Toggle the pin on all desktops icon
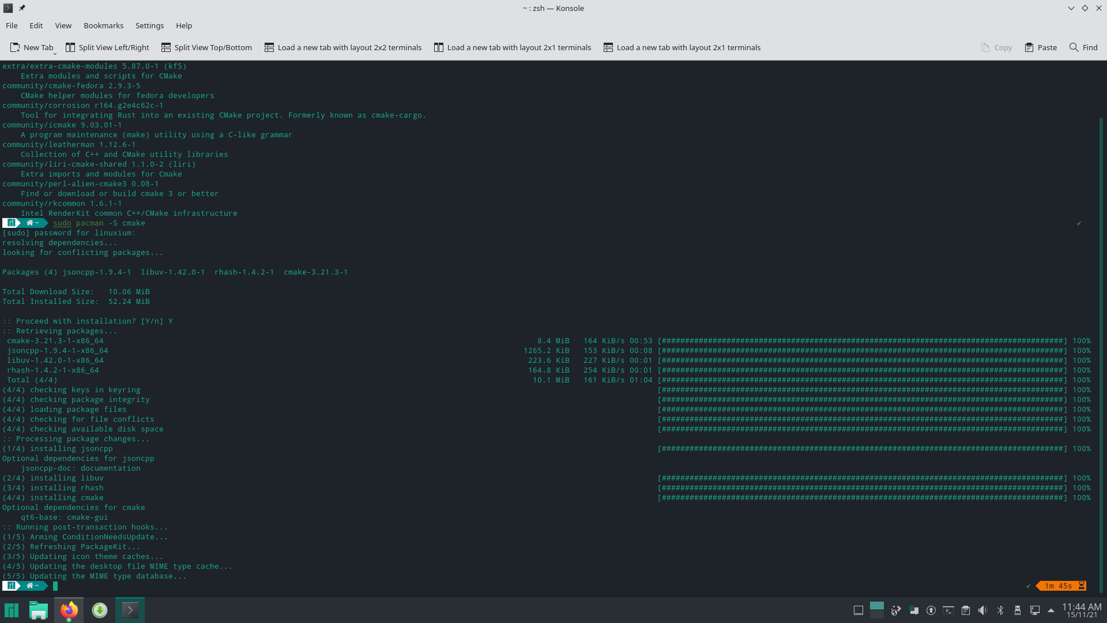Image resolution: width=1107 pixels, height=623 pixels. [22, 8]
